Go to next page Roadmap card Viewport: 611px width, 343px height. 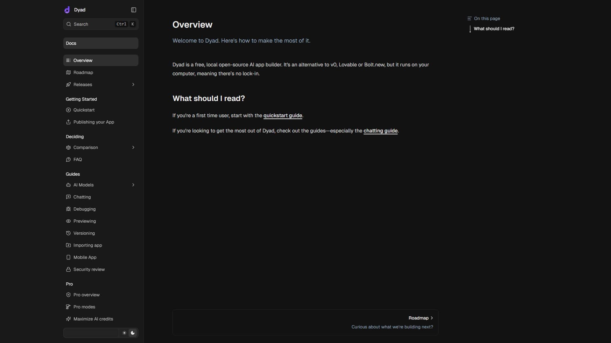pos(305,322)
